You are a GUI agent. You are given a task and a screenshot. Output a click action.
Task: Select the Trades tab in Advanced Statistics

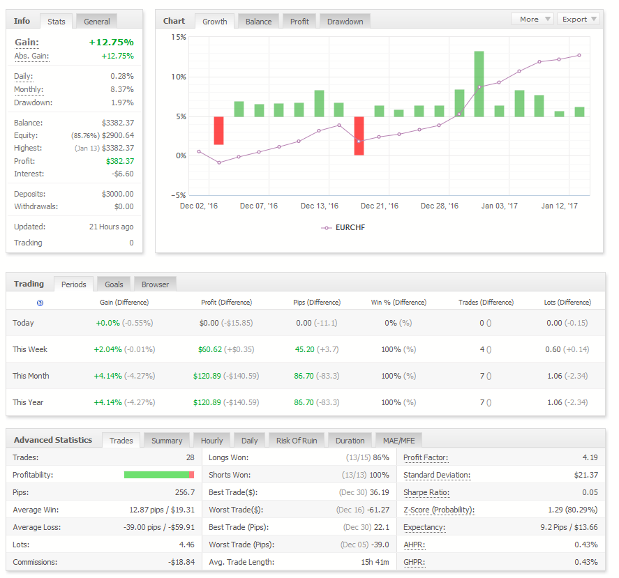[x=121, y=441]
